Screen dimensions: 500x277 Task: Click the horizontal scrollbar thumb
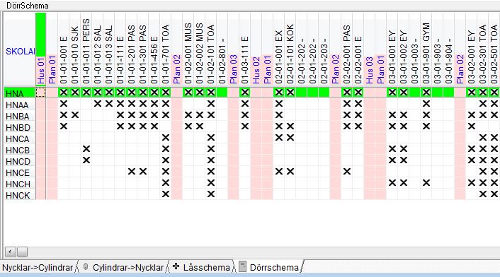[x=22, y=252]
